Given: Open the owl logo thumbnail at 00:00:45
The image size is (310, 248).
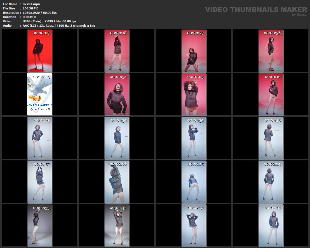Looking at the screenshot, I should 40,94.
